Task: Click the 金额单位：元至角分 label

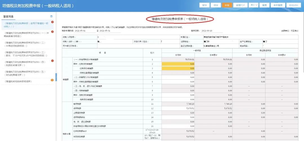Action: pyautogui.click(x=290, y=31)
